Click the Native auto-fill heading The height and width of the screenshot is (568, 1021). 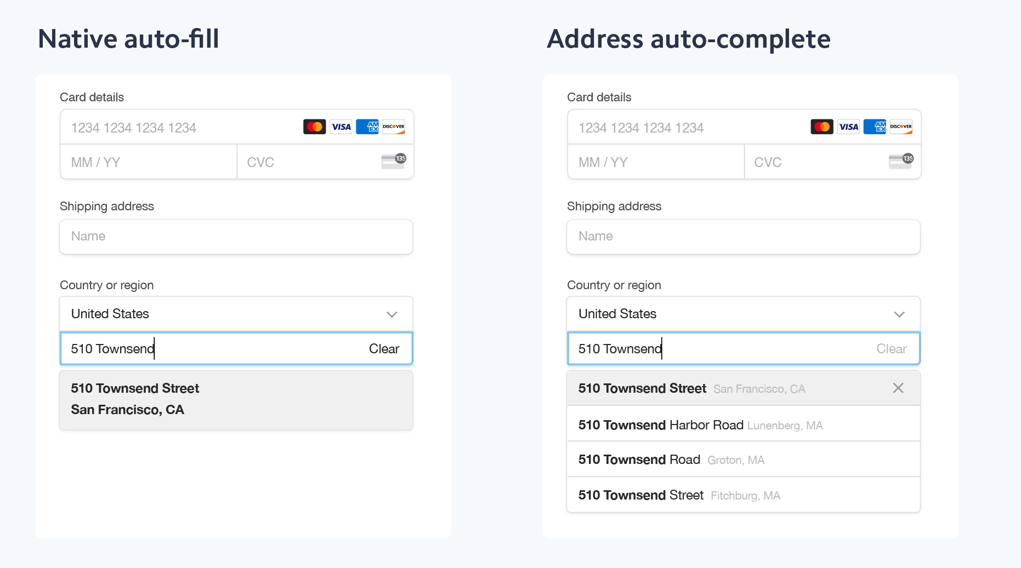pyautogui.click(x=128, y=38)
